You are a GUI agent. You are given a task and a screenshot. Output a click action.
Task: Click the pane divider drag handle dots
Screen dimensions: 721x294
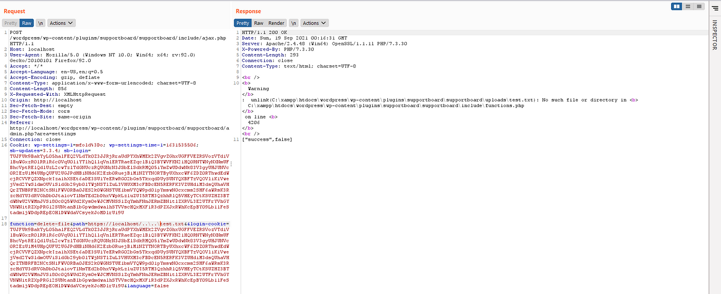point(231,164)
